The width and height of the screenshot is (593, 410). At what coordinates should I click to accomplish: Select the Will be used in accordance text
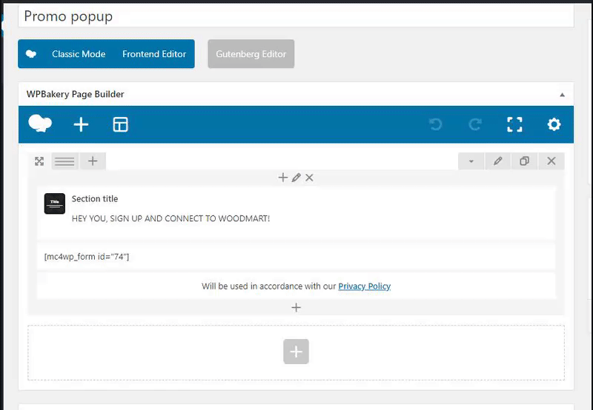268,286
